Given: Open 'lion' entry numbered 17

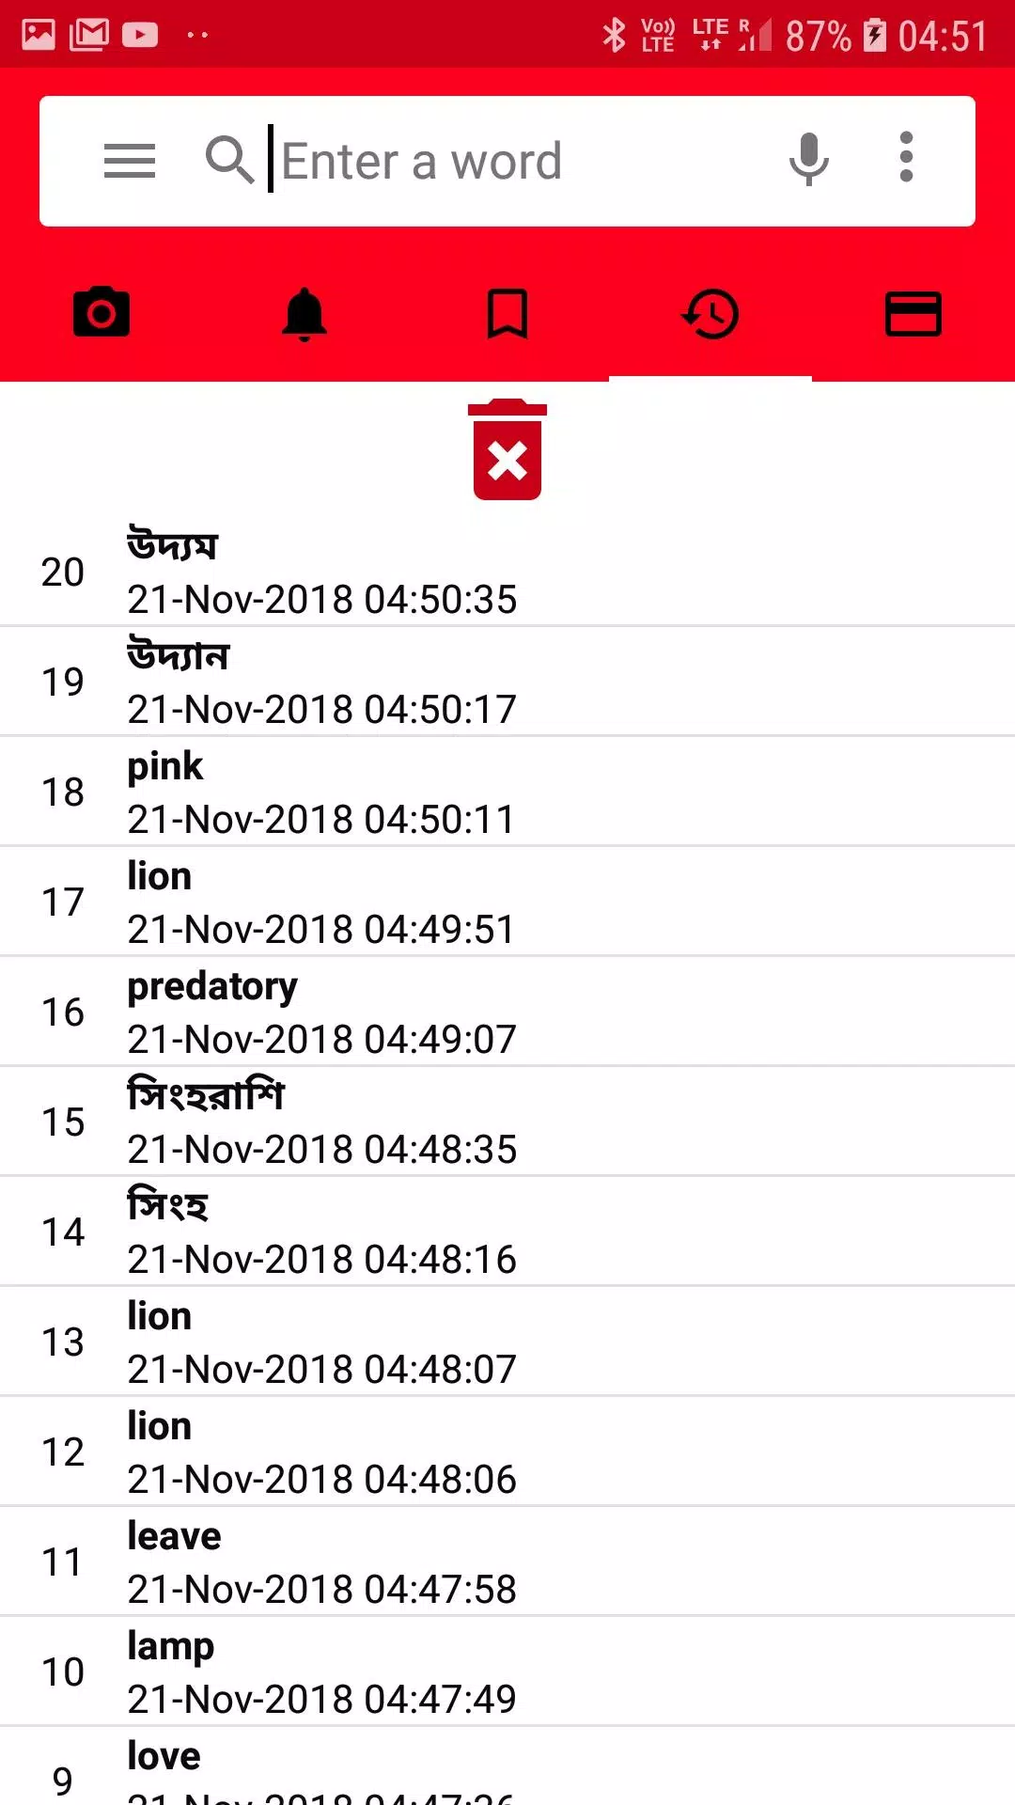Looking at the screenshot, I should coord(507,902).
